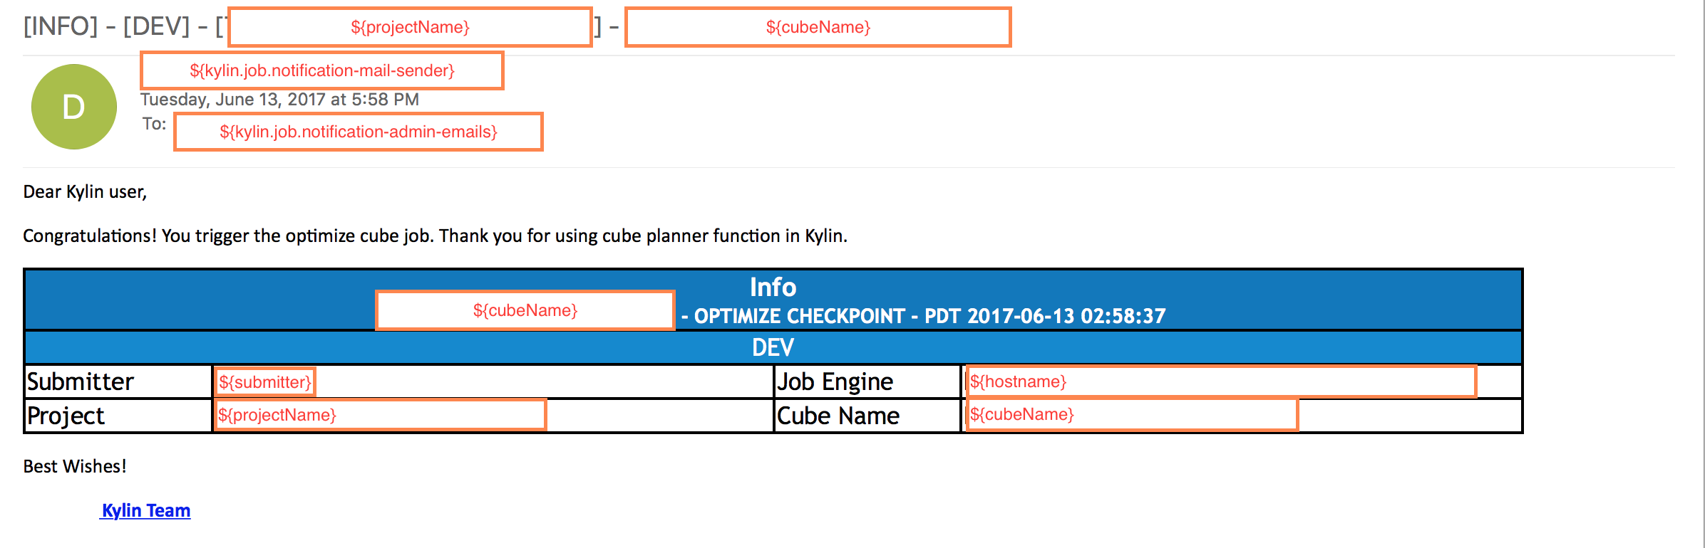Viewport: 1705px width, 548px height.
Task: Select the cubeName placeholder in subject line
Action: point(818,27)
